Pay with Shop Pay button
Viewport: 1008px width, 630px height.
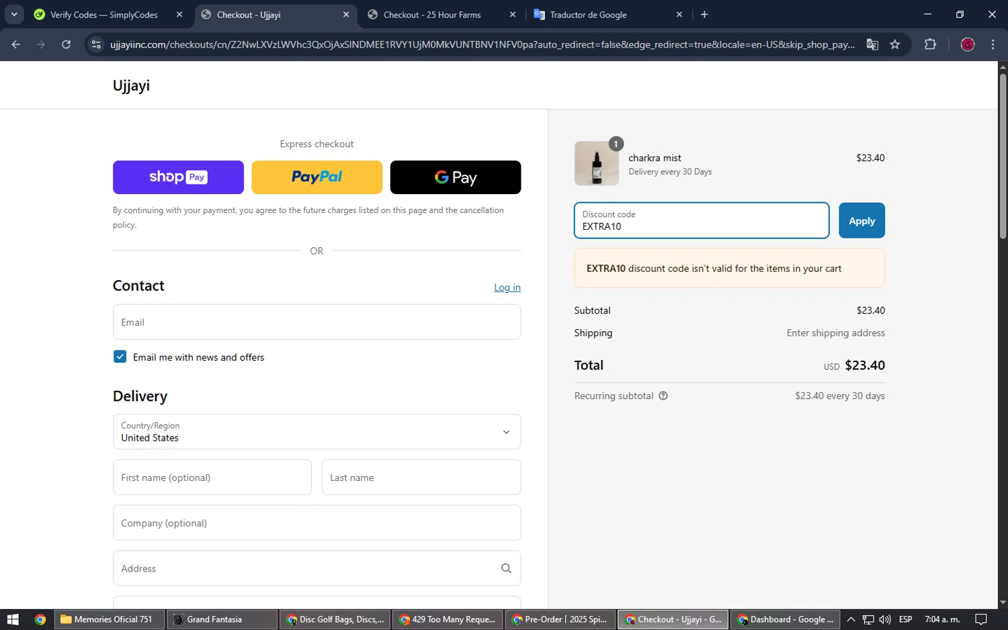[178, 177]
